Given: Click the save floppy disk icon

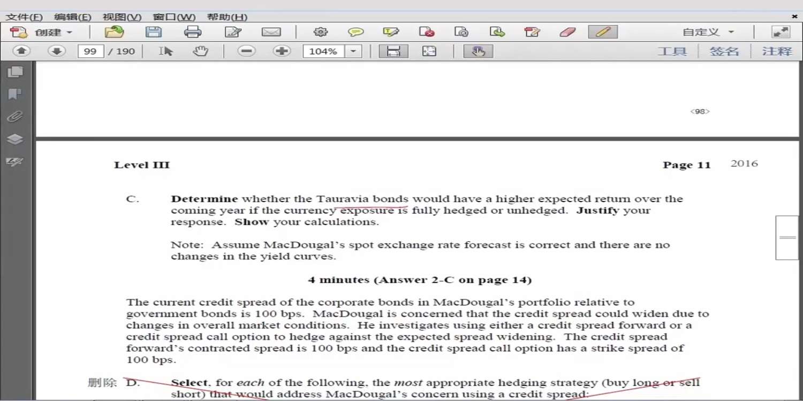Looking at the screenshot, I should coord(154,32).
